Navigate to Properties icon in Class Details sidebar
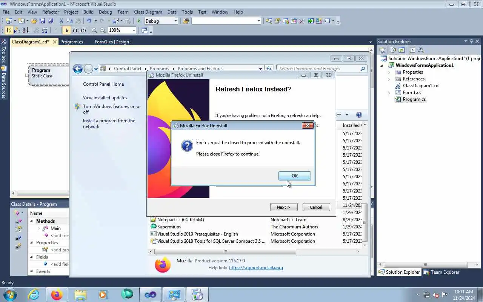 (x=18, y=230)
